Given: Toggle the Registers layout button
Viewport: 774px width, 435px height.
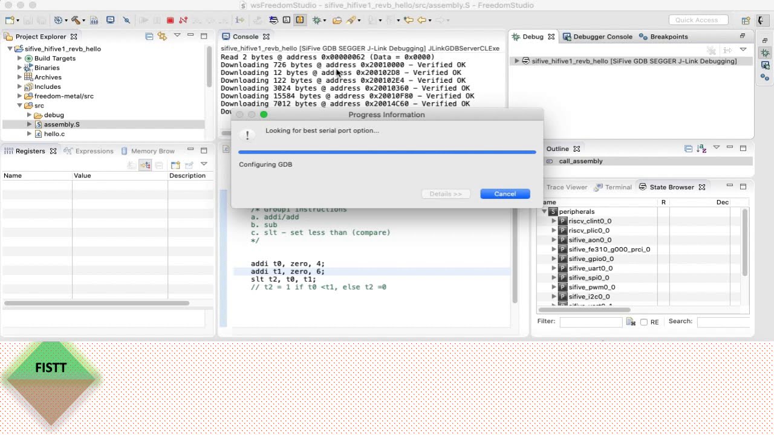Looking at the screenshot, I should coord(145,165).
